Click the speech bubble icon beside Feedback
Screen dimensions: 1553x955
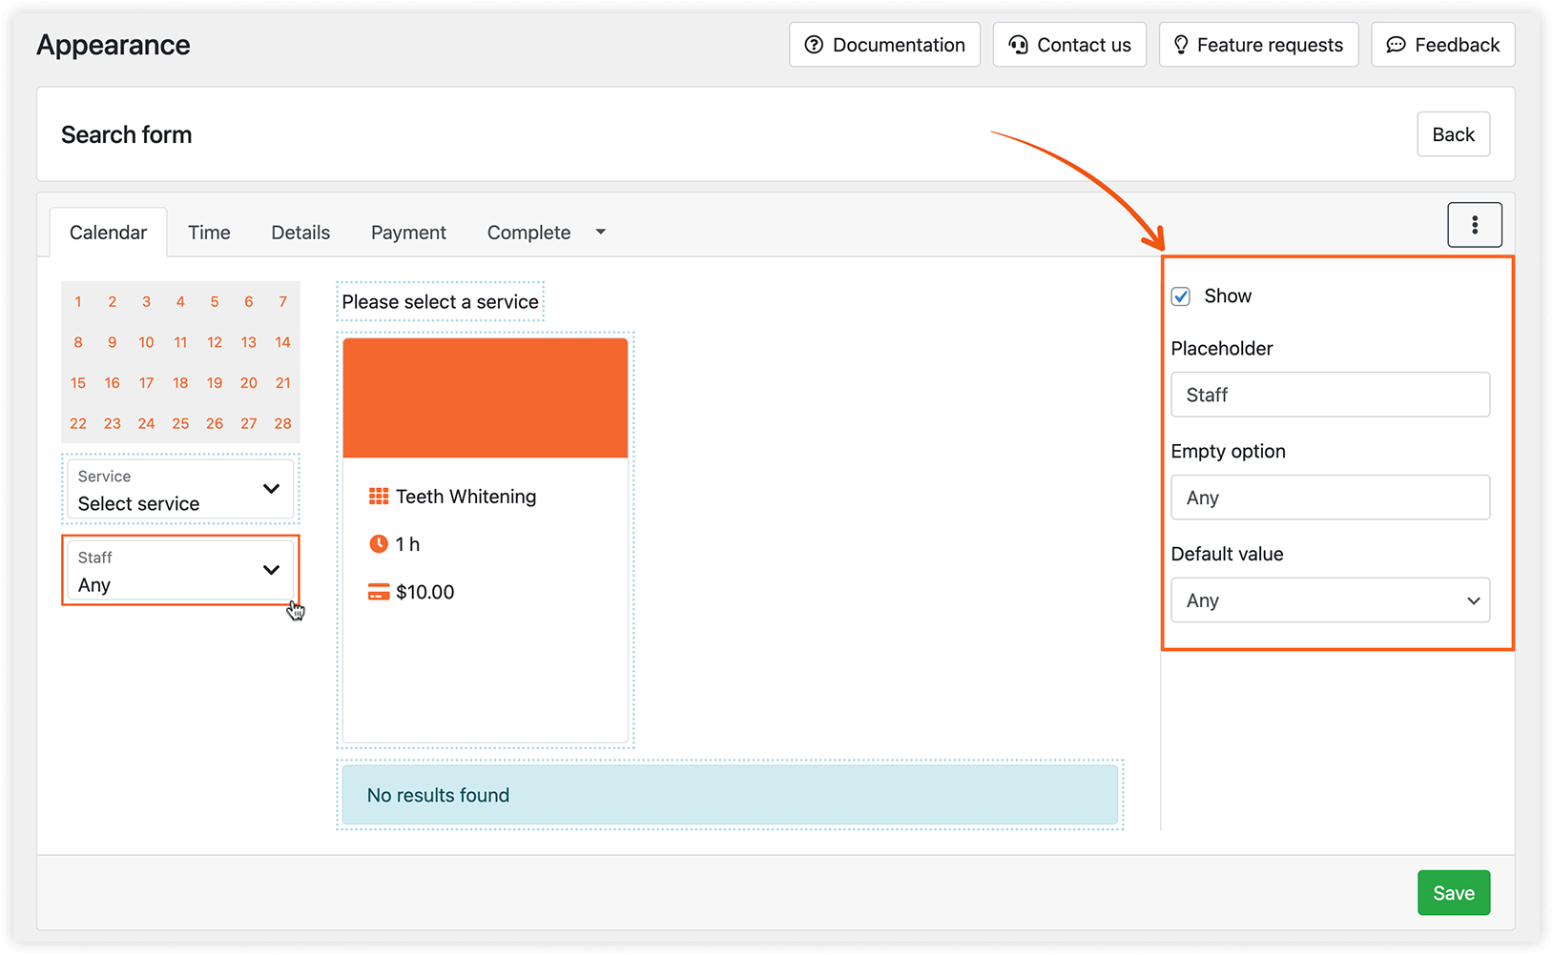coord(1397,44)
